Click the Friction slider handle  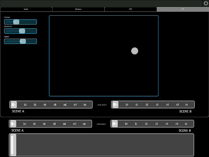coord(16,22)
